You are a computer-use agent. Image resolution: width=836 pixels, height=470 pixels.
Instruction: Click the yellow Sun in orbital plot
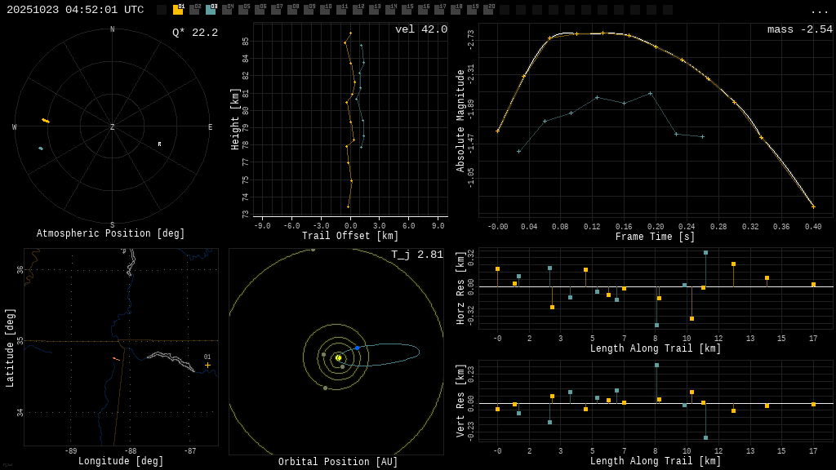[338, 357]
